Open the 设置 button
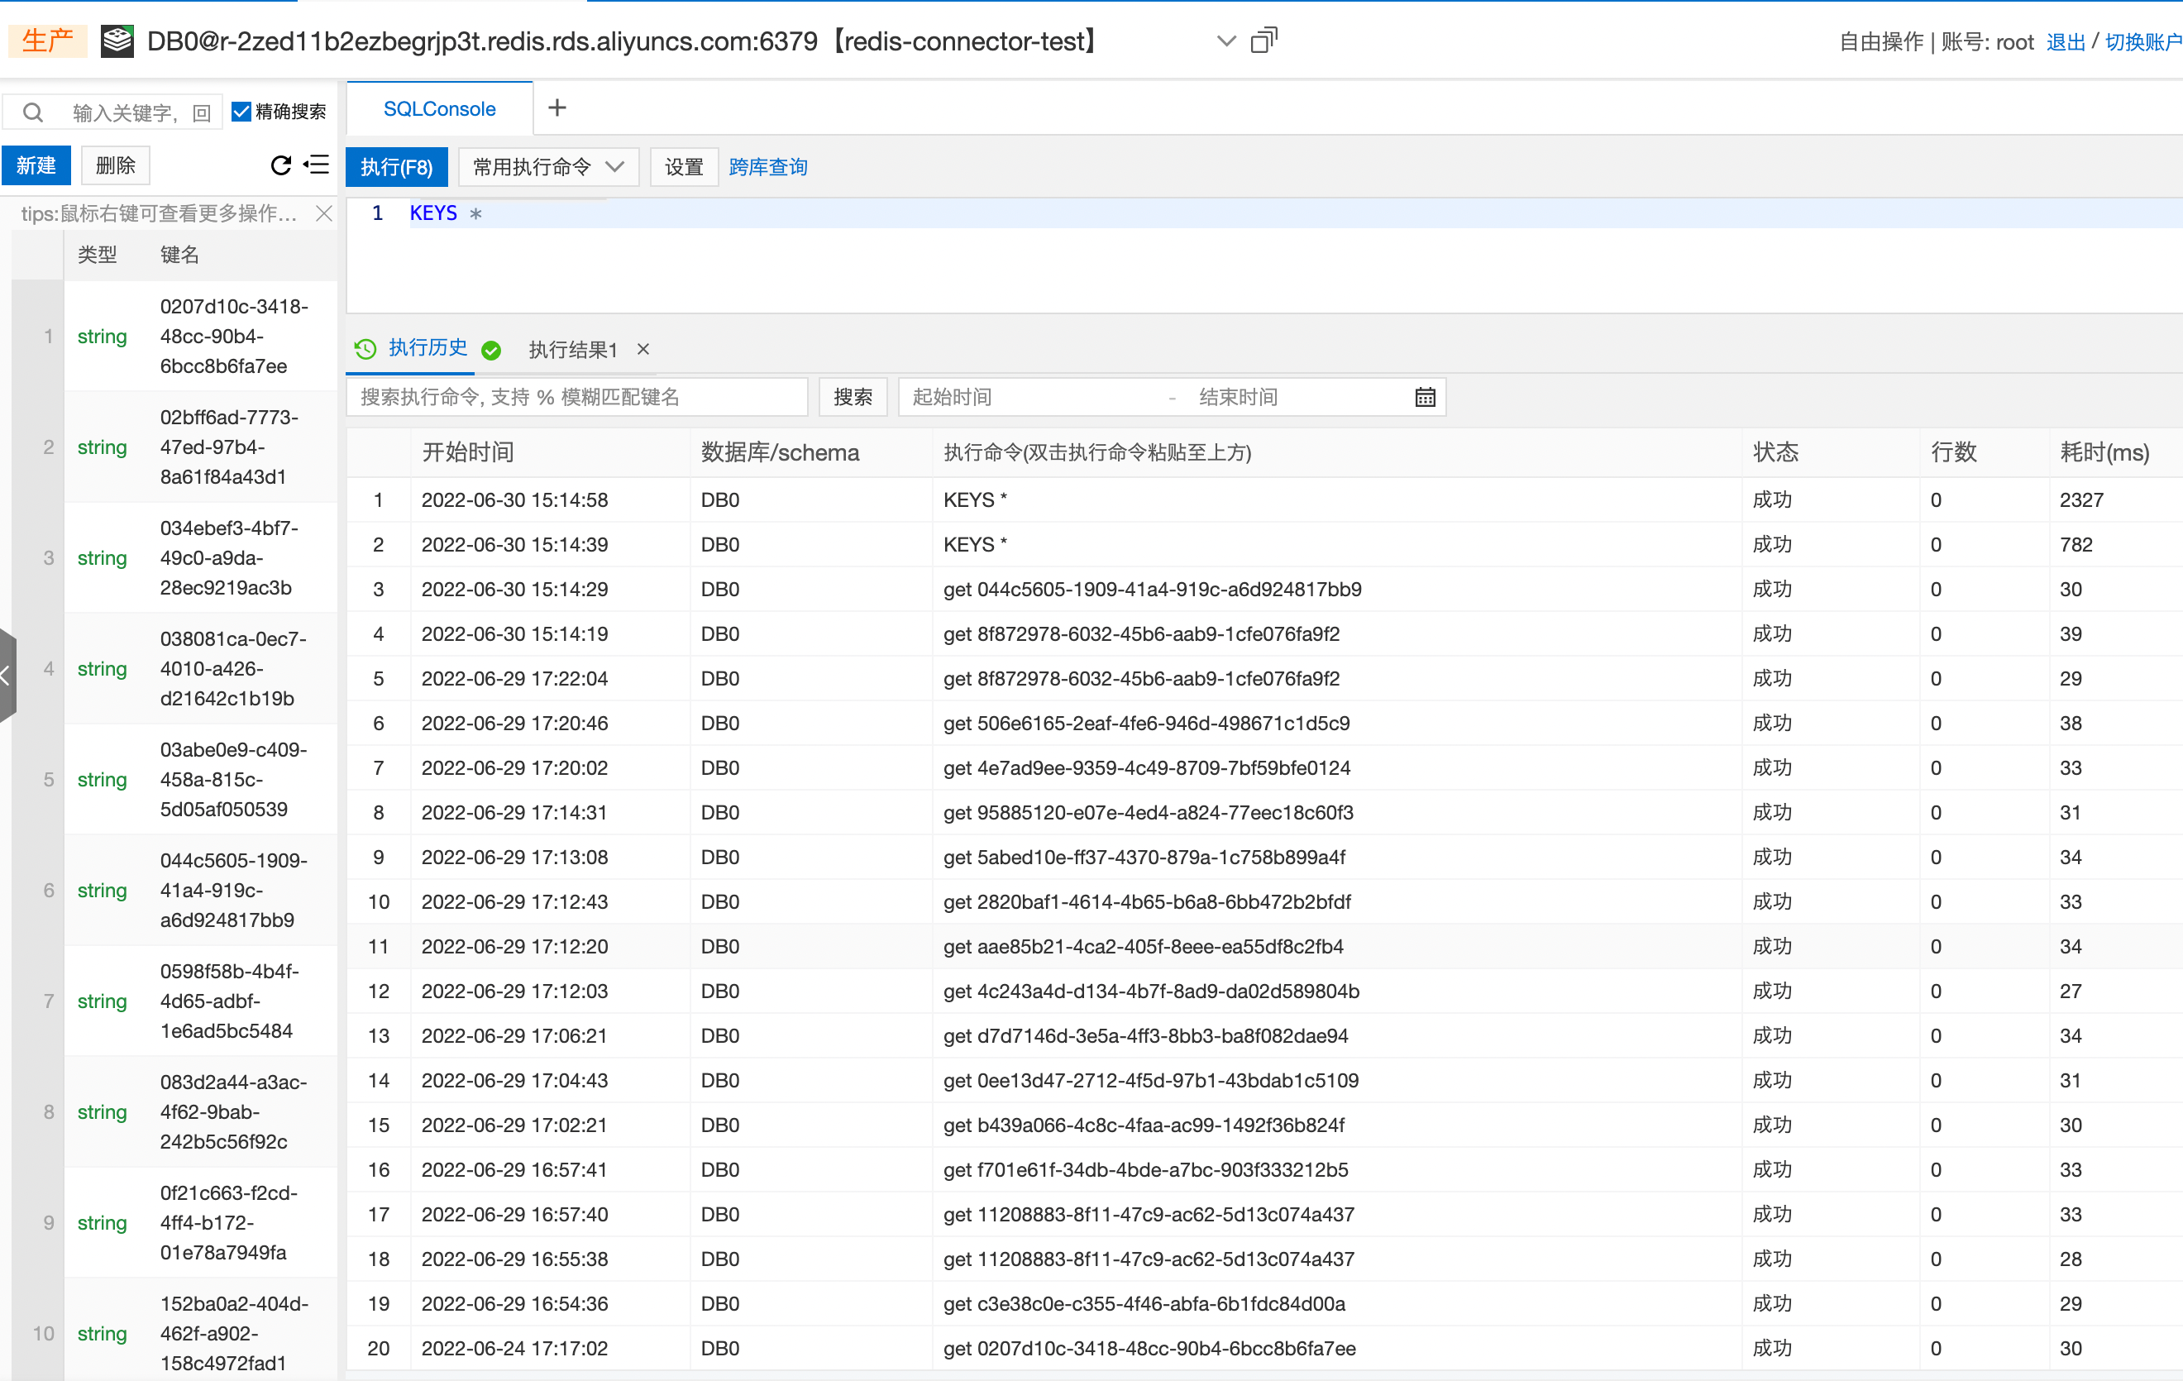The height and width of the screenshot is (1381, 2183). [x=684, y=167]
